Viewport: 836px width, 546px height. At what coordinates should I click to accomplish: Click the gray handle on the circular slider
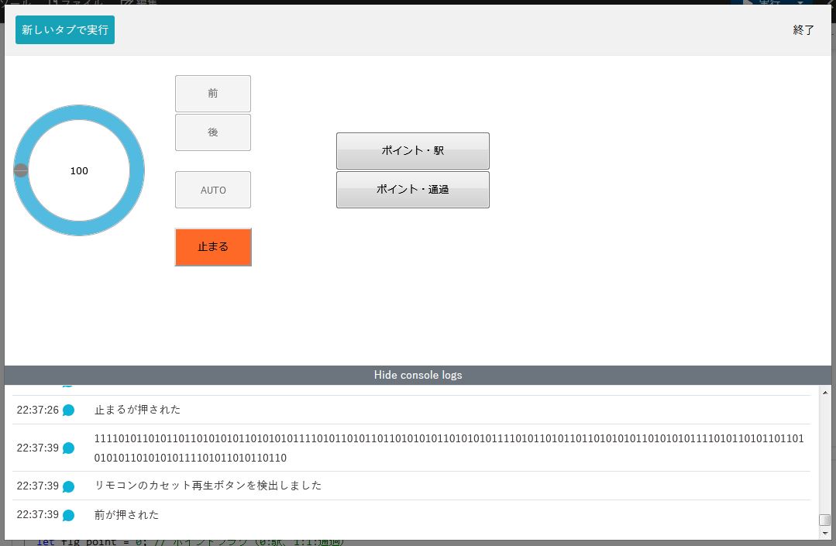point(21,170)
